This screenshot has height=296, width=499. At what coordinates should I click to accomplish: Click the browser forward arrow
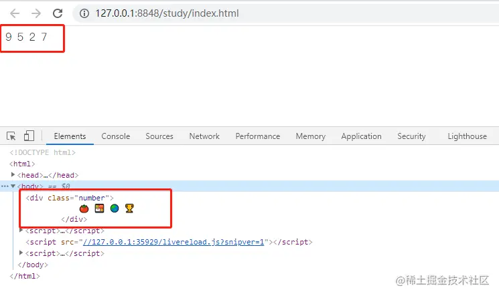36,13
